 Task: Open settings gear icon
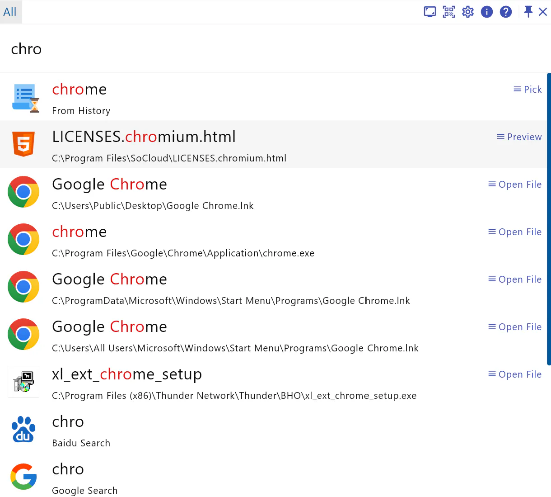pos(468,12)
